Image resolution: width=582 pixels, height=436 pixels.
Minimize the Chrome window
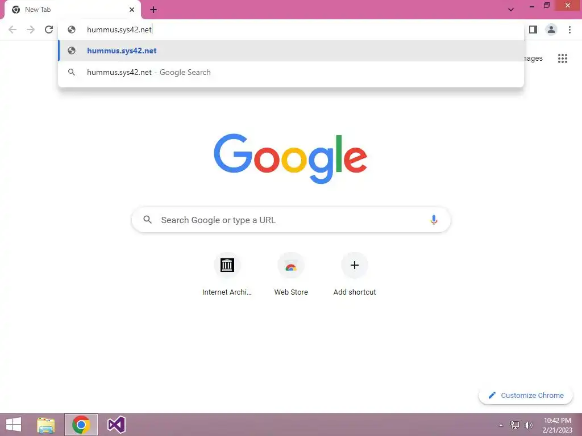pos(532,6)
